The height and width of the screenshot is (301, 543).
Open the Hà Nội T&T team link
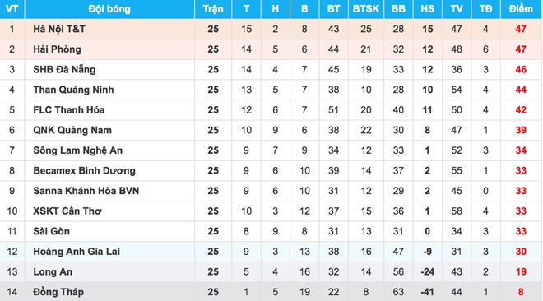tap(59, 29)
